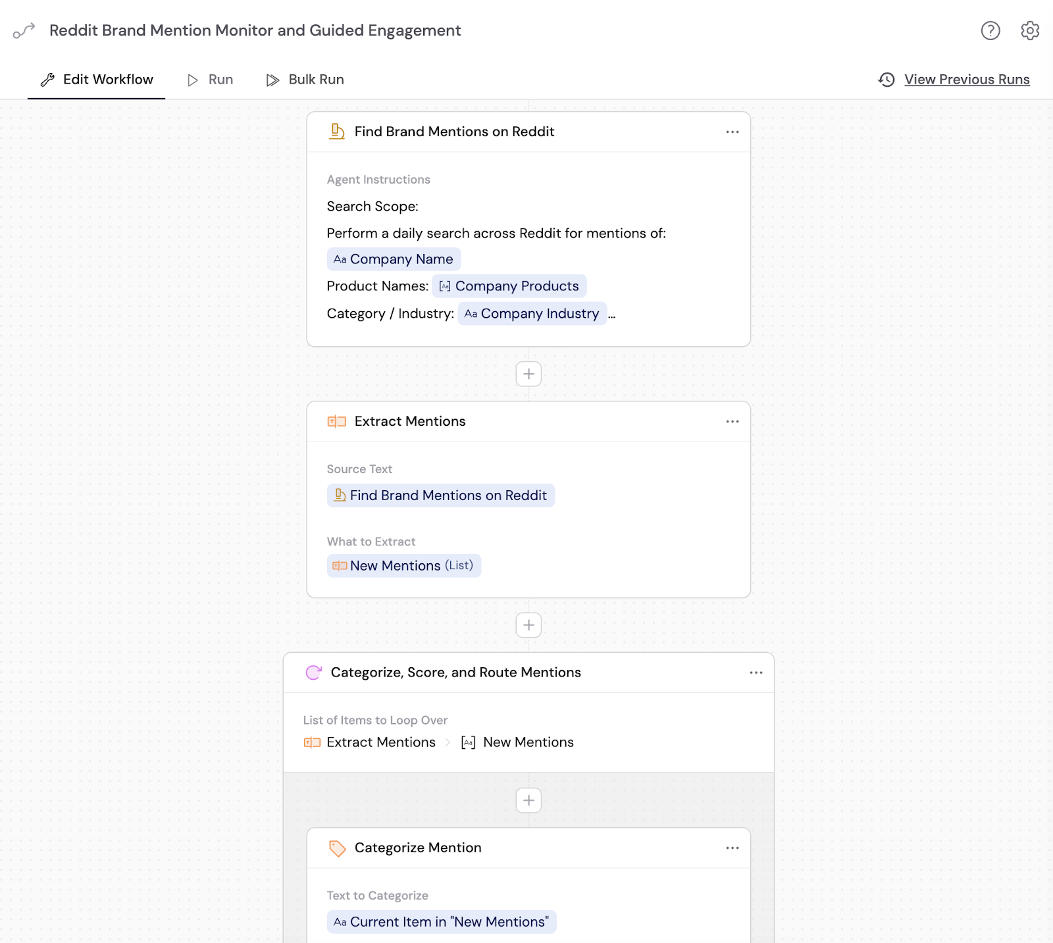Add step after Extract Mentions

pos(528,625)
